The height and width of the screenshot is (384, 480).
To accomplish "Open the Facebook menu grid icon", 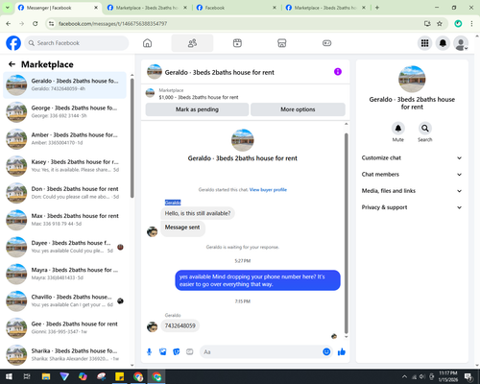I will tap(424, 43).
